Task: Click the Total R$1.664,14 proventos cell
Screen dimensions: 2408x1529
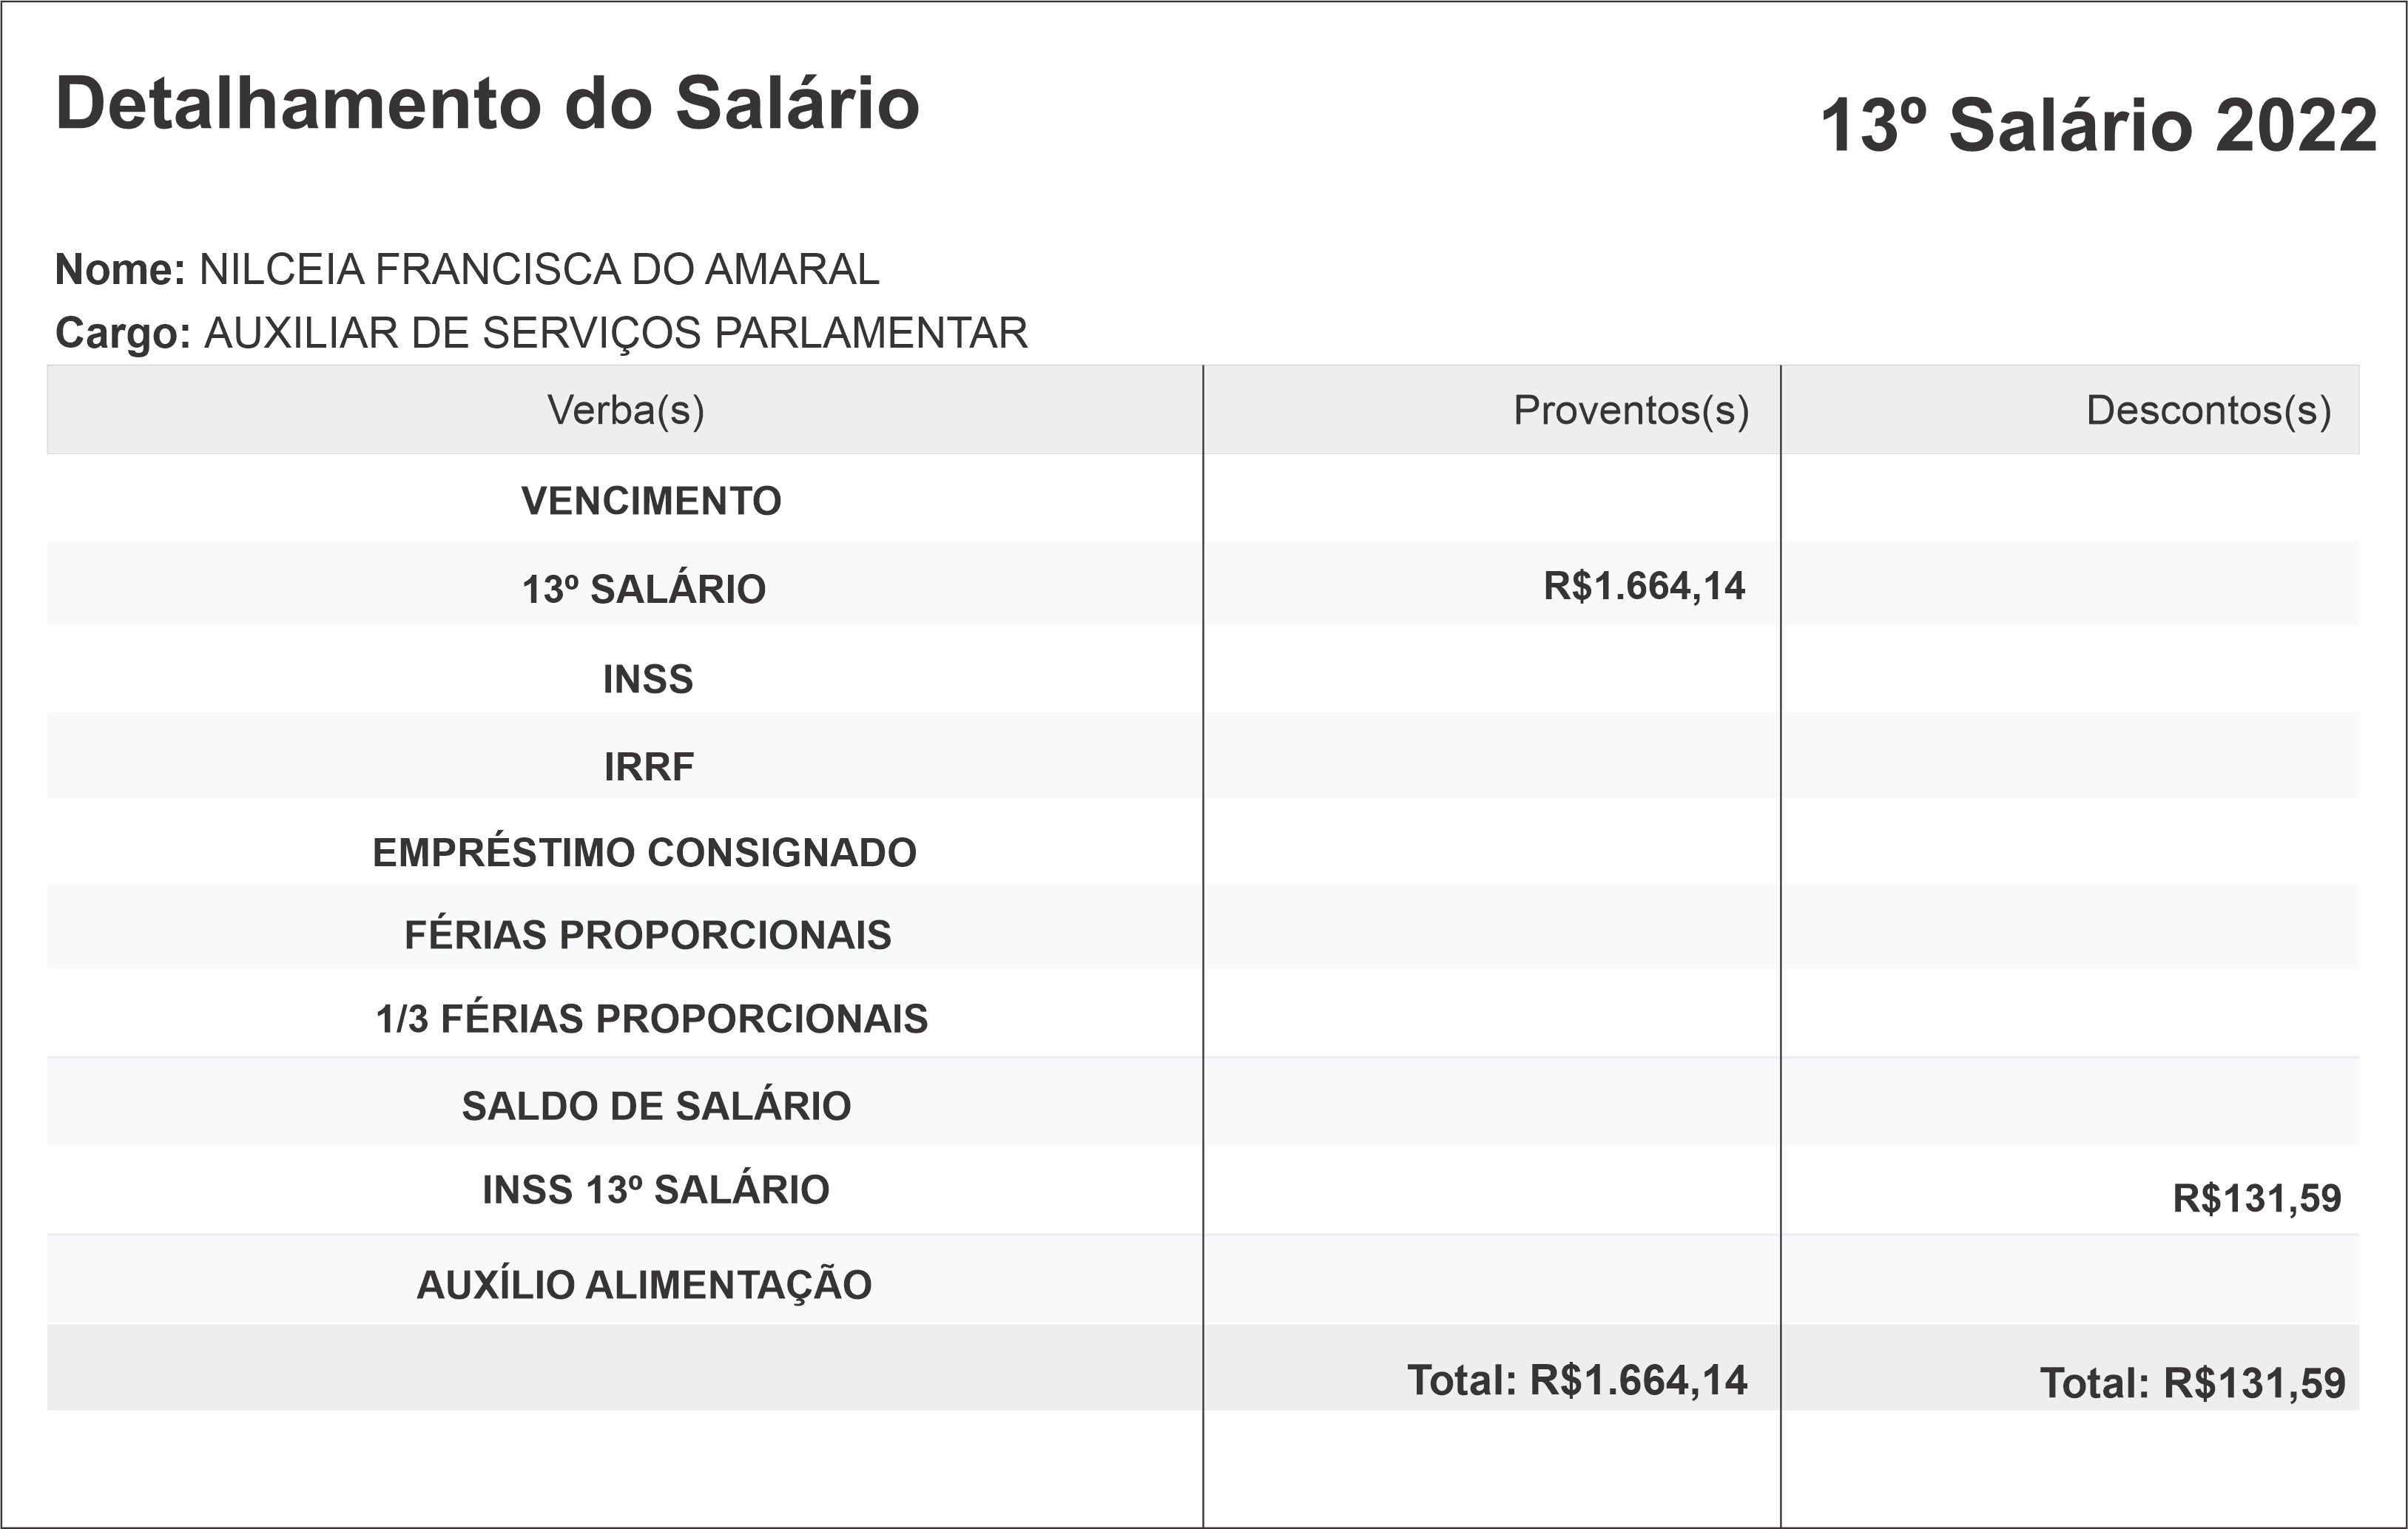Action: [1577, 1380]
